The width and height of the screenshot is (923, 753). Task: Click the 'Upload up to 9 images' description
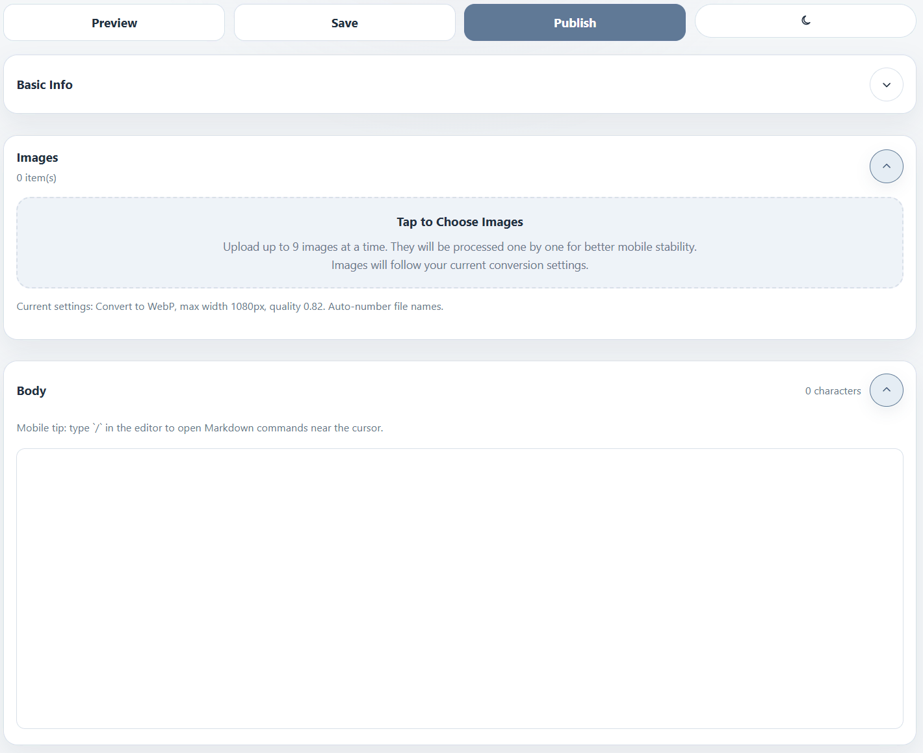tap(460, 247)
